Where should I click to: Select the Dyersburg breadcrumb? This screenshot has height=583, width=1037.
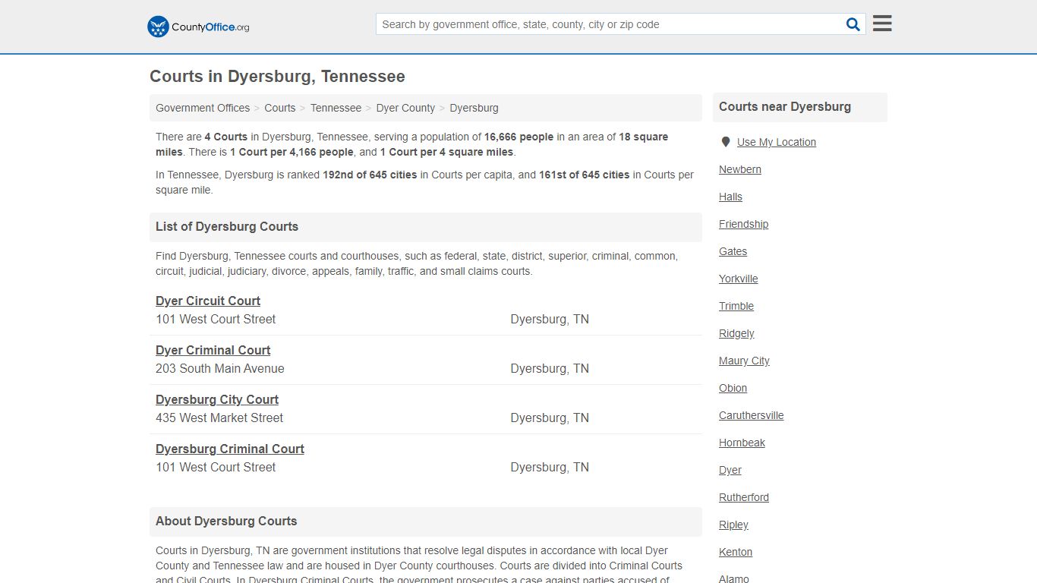pyautogui.click(x=474, y=108)
